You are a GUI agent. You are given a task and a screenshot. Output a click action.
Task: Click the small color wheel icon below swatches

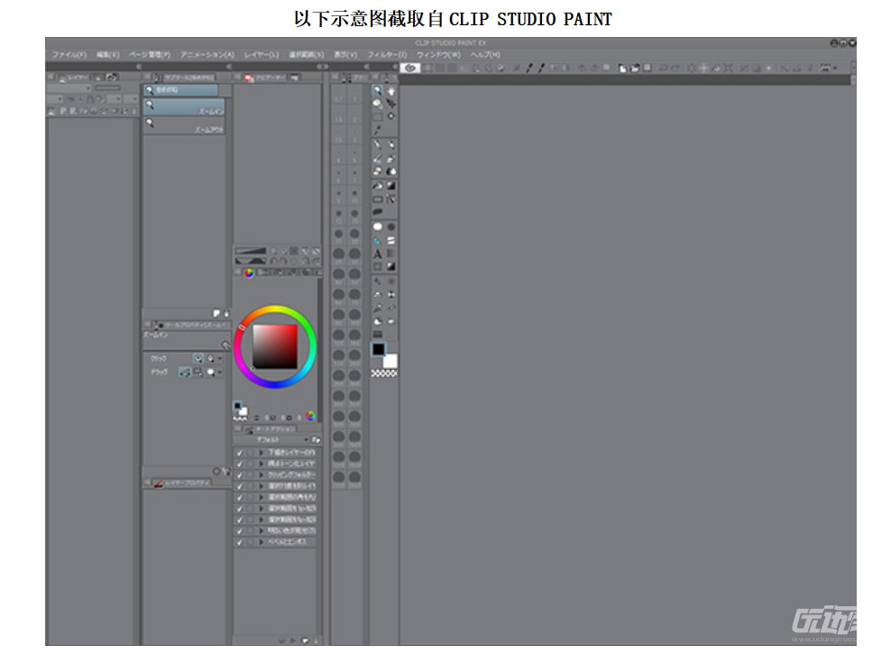(310, 416)
